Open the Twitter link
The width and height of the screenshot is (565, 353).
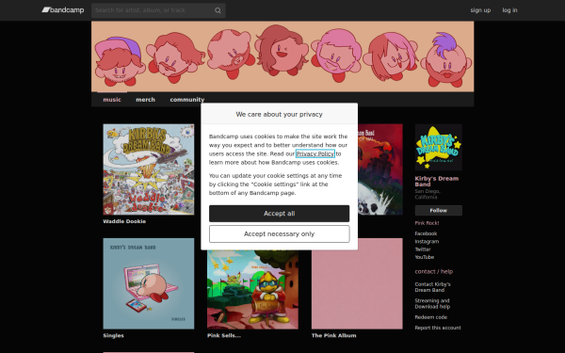tap(423, 249)
